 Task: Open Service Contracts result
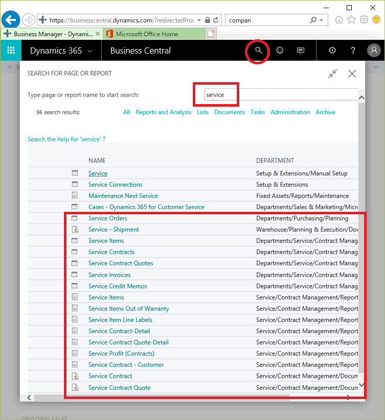[x=111, y=252]
